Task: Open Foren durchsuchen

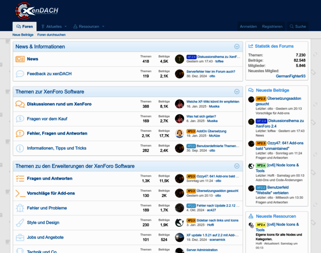Action: click(52, 35)
